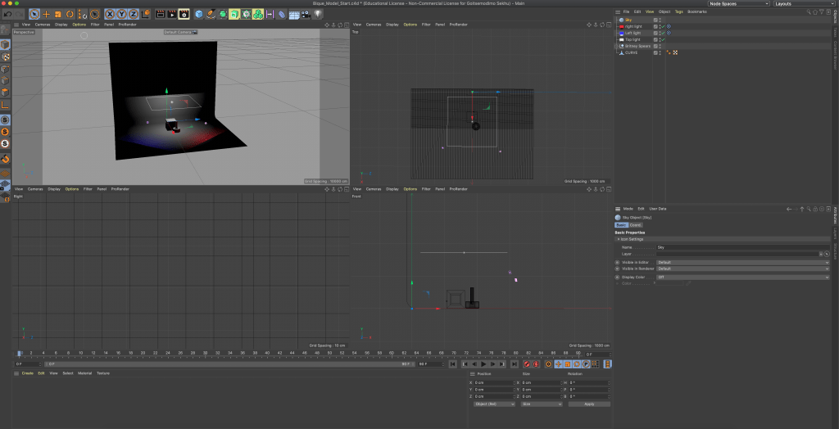The height and width of the screenshot is (429, 839).
Task: Open the Visible in Editor dropdown
Action: (x=741, y=262)
